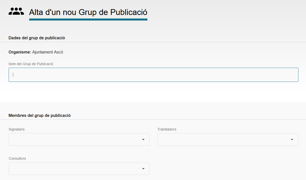Screen dimensions: 306x180
Task: Click the Consultors dropdown arrow
Action: 143,169
